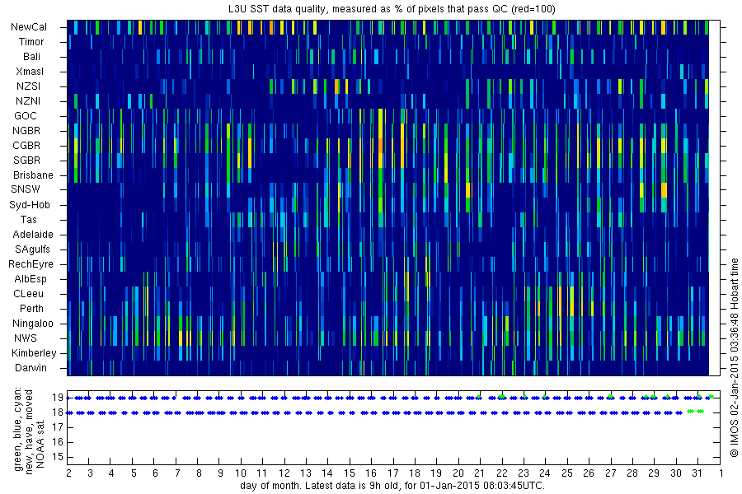
Task: Select the NZNI row label
Action: (28, 100)
